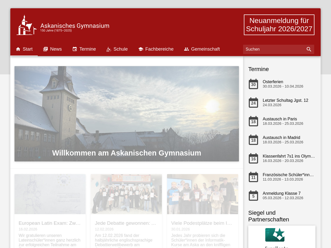Click calendar icon numbered 24
This screenshot has height=248, width=331.
[x=253, y=103]
